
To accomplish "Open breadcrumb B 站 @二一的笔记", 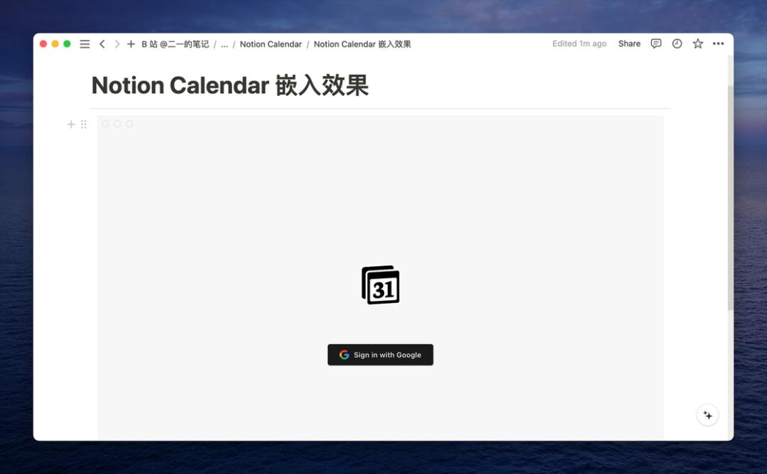I will click(175, 44).
